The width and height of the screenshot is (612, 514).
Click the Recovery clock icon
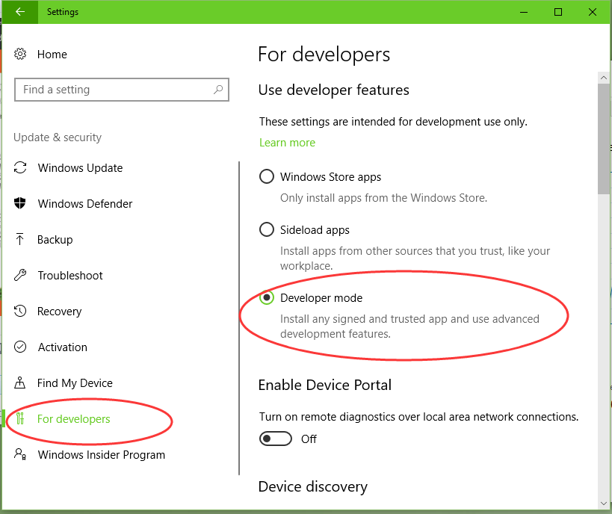tap(21, 312)
